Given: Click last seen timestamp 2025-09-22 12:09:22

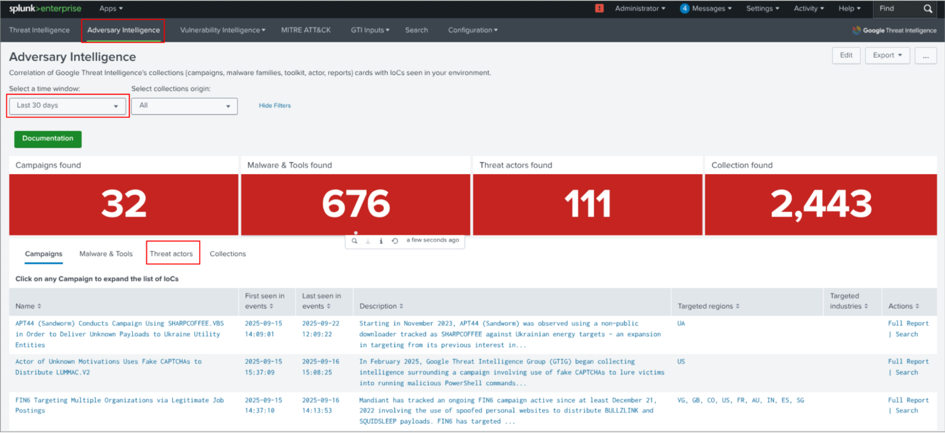Looking at the screenshot, I should [321, 329].
